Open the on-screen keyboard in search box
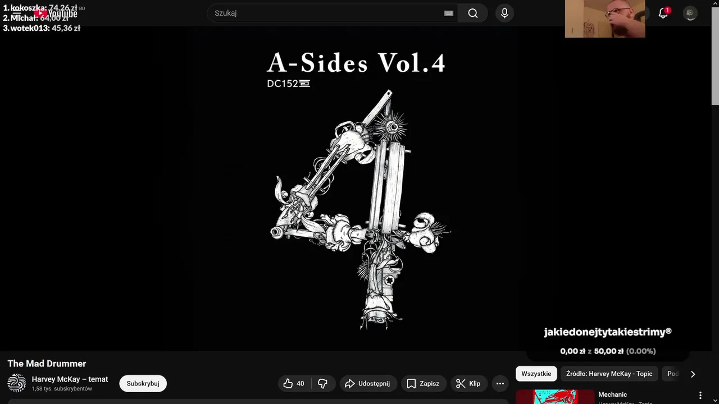Image resolution: width=719 pixels, height=404 pixels. [448, 13]
